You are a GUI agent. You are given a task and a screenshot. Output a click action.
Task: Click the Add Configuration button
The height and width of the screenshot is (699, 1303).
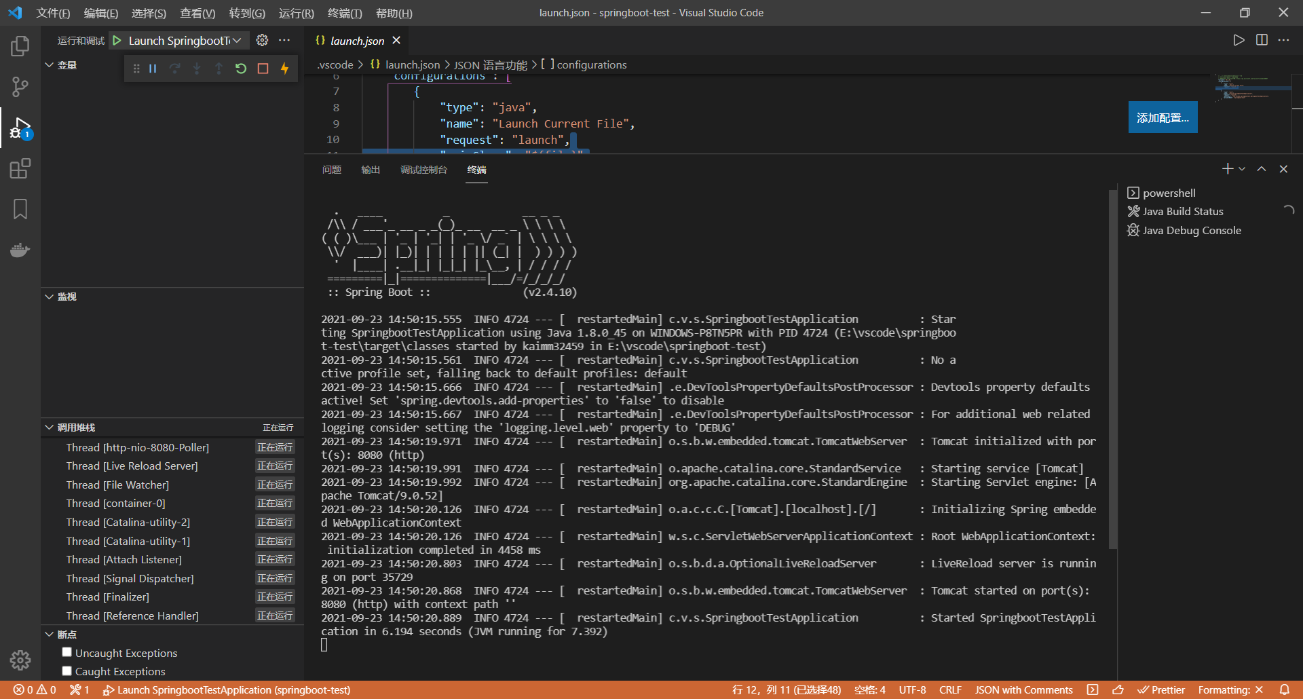point(1163,117)
